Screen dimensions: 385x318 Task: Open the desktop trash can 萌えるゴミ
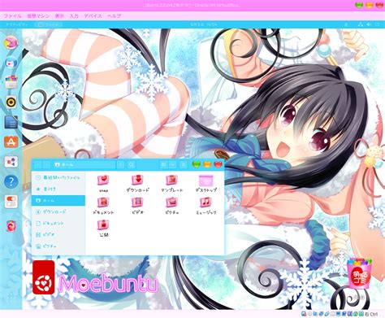(360, 273)
